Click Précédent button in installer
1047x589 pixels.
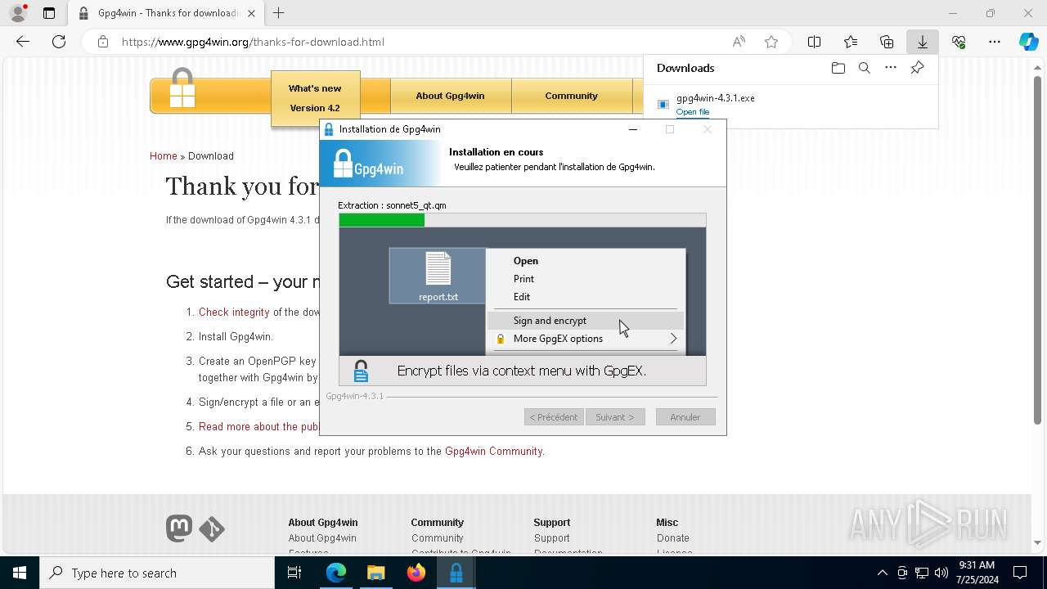(554, 417)
